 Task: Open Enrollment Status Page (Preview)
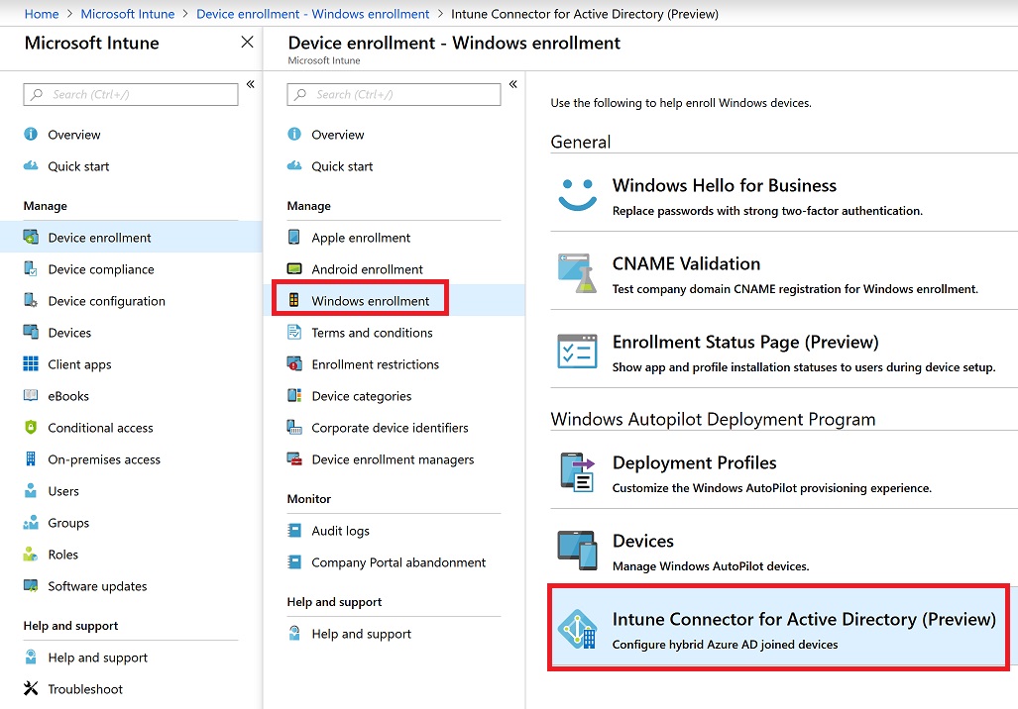point(784,352)
